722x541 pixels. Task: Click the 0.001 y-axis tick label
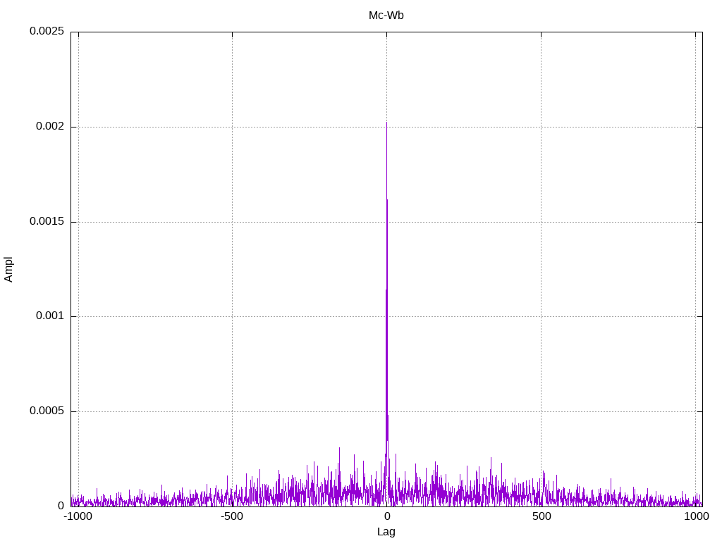point(49,316)
